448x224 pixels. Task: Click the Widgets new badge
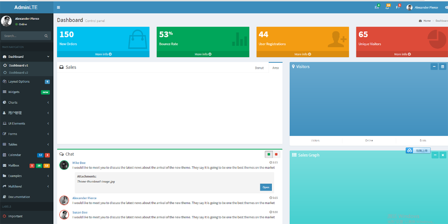tap(45, 92)
